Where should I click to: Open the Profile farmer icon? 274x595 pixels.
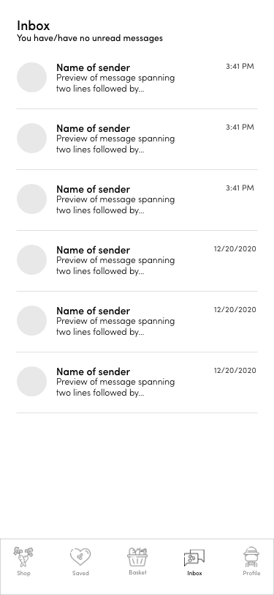pyautogui.click(x=251, y=557)
